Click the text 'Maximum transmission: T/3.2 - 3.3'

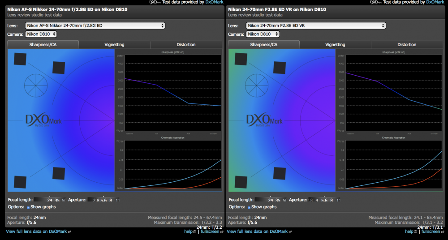(x=188, y=222)
